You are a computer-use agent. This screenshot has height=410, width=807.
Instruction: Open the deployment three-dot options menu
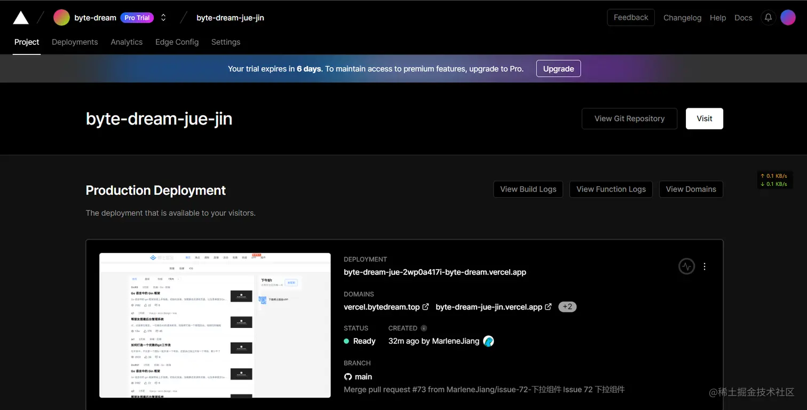coord(705,266)
